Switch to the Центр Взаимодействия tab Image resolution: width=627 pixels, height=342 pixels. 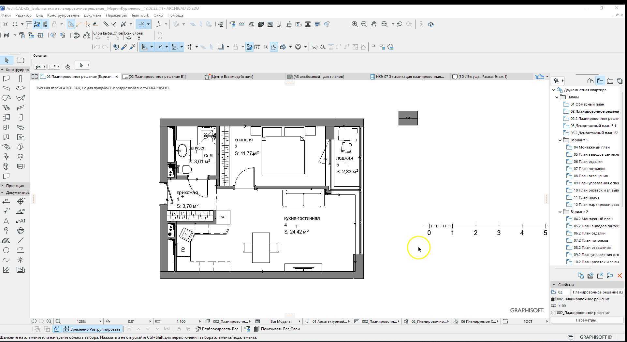click(x=232, y=77)
